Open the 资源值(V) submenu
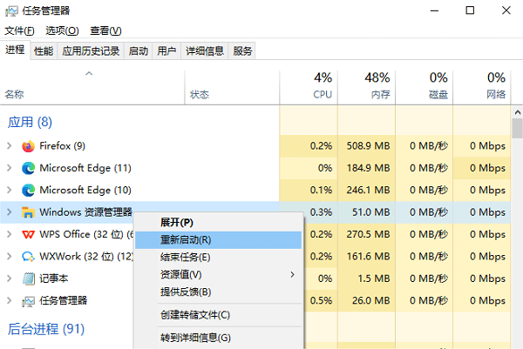This screenshot has height=349, width=523. click(218, 274)
